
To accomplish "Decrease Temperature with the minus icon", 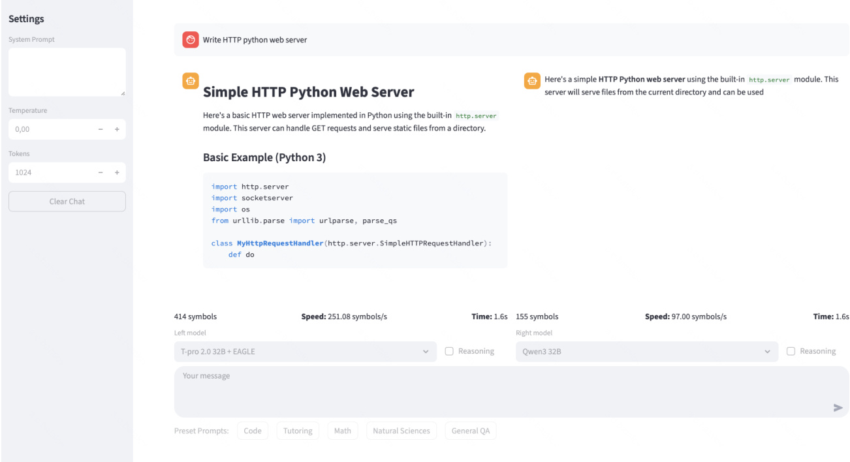I will point(101,129).
